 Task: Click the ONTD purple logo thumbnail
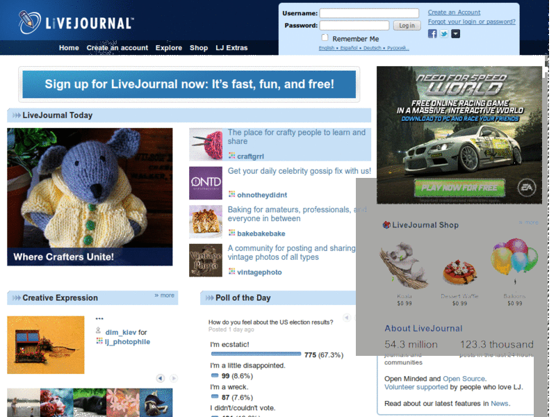(x=206, y=183)
